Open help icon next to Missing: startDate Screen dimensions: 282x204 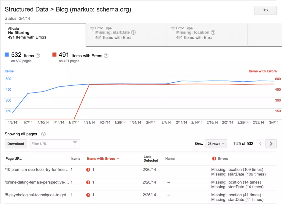(133, 32)
